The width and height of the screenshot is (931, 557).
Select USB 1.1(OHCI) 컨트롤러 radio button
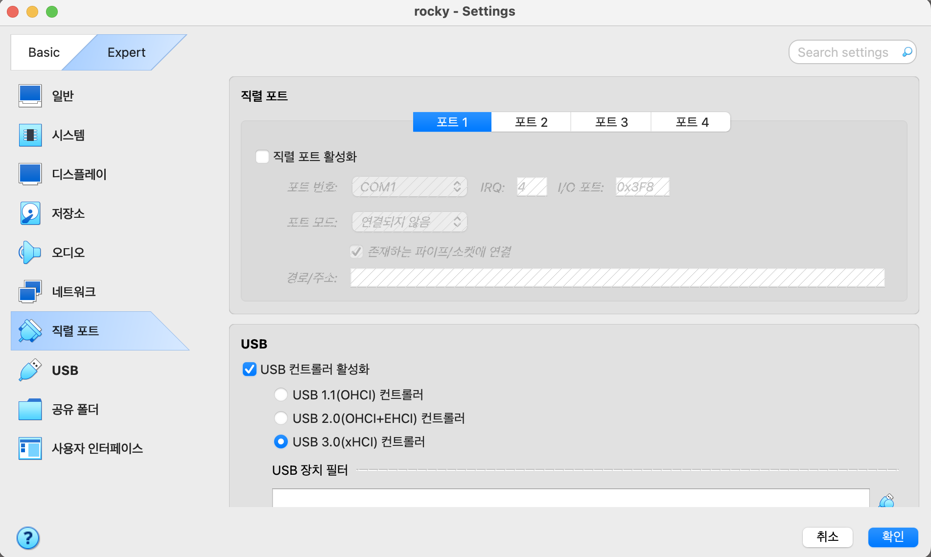281,395
